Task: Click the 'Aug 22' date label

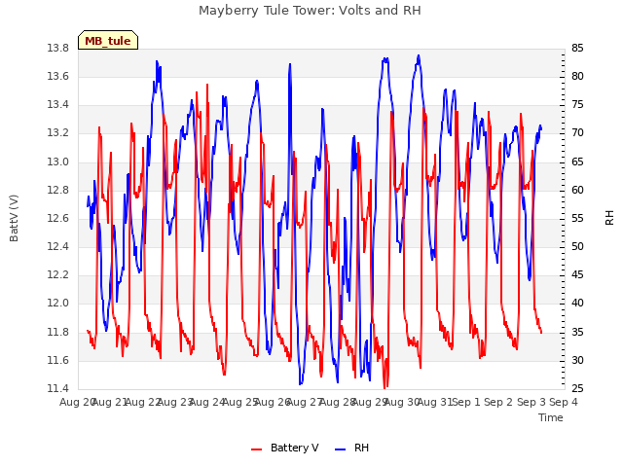Action: pyautogui.click(x=143, y=402)
